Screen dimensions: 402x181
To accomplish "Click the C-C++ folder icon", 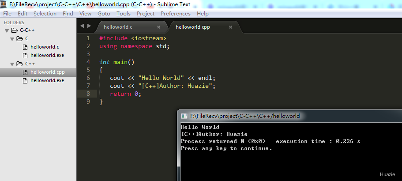I will pyautogui.click(x=15, y=30).
